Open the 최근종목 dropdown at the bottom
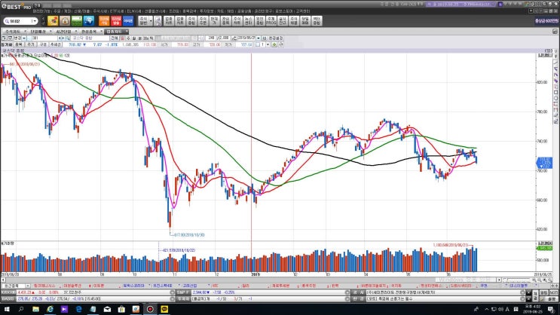560x315 pixels. [x=27, y=286]
